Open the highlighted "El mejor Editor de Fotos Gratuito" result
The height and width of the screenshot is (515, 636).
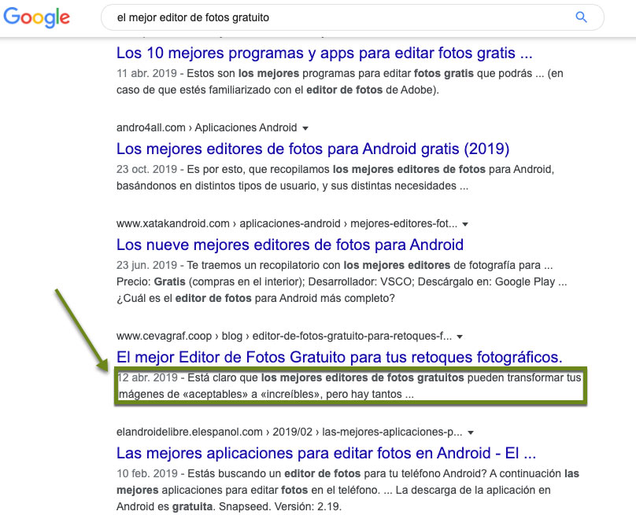coord(340,357)
